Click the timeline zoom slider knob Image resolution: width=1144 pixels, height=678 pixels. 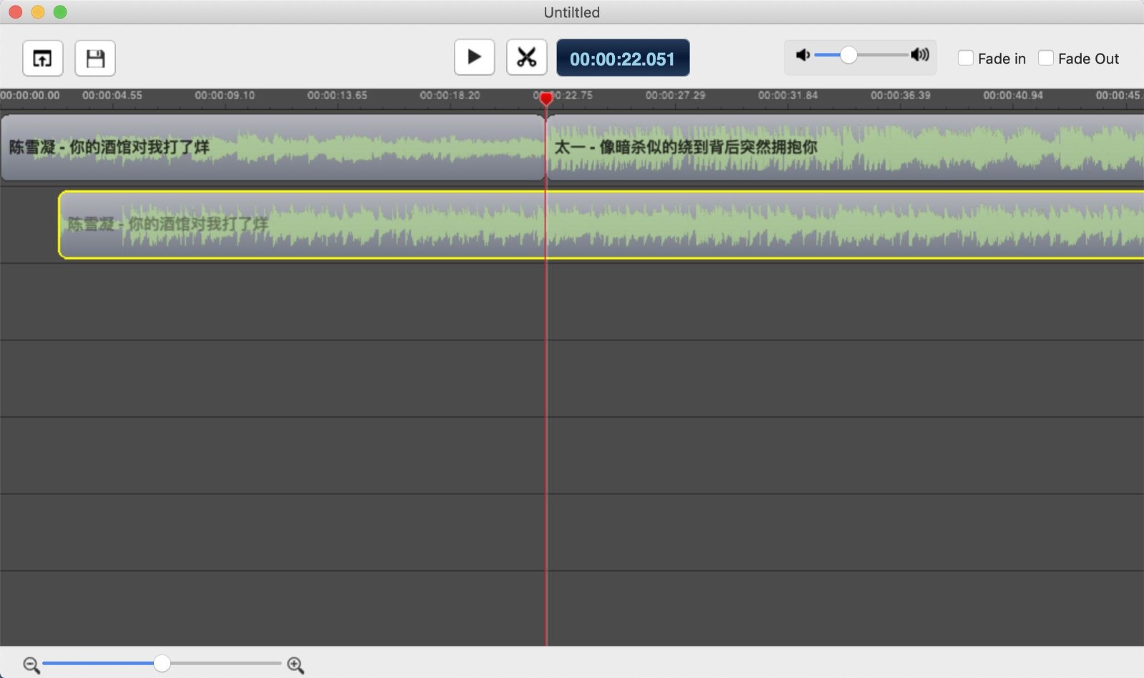[162, 664]
